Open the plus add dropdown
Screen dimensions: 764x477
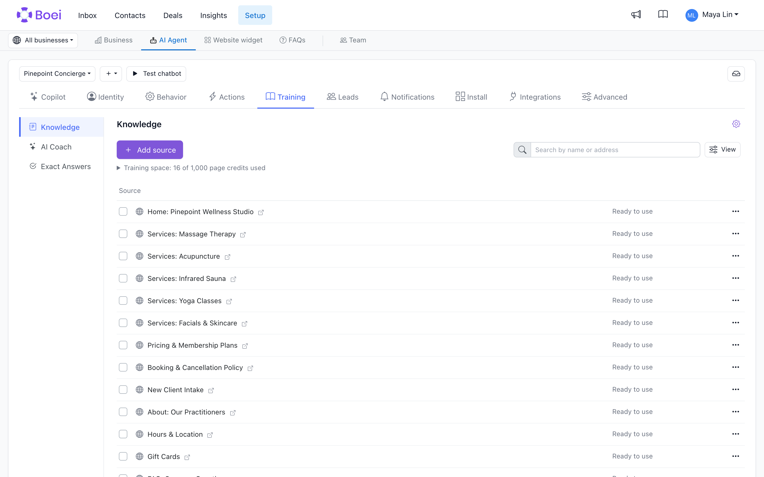tap(111, 74)
